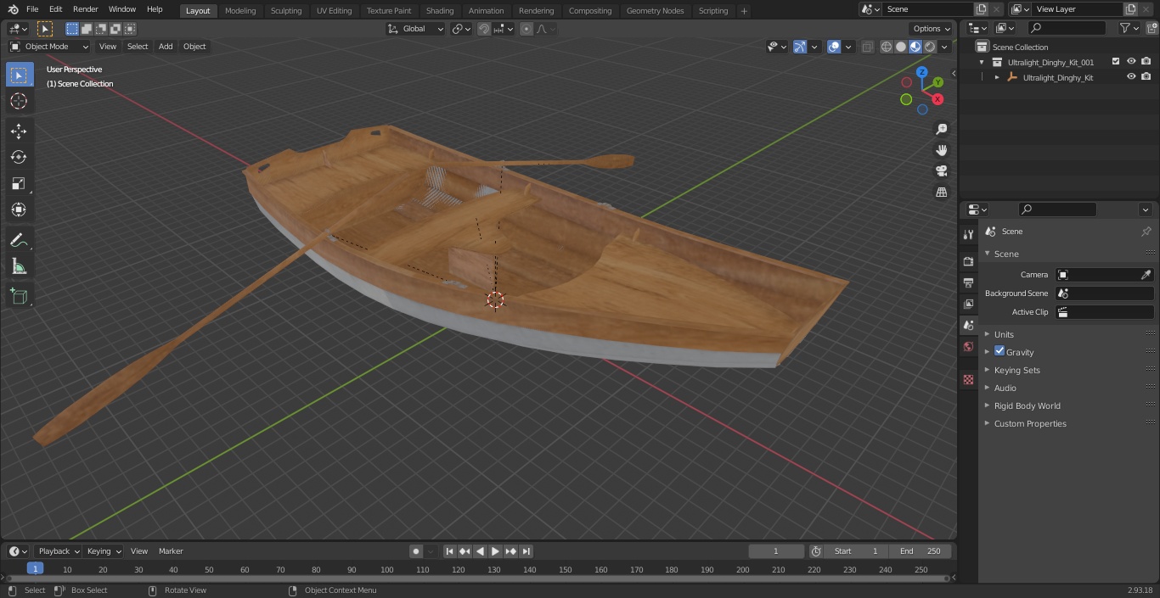Screen dimensions: 1160x598
Task: Open the Tool properties tab
Action: point(968,234)
